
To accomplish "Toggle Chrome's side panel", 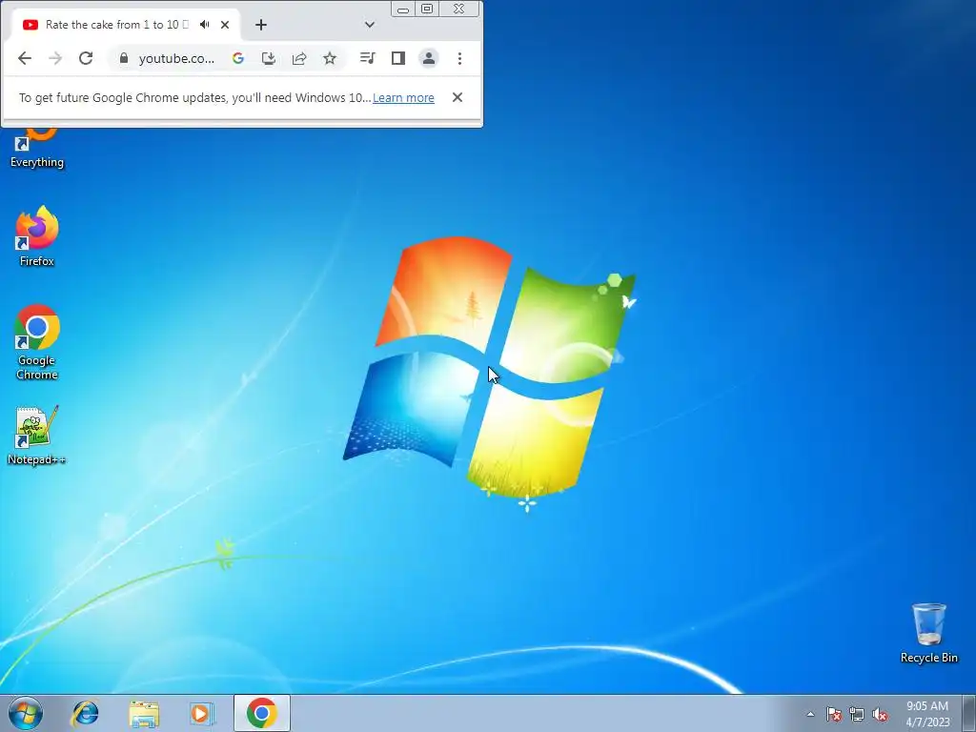I will (398, 58).
